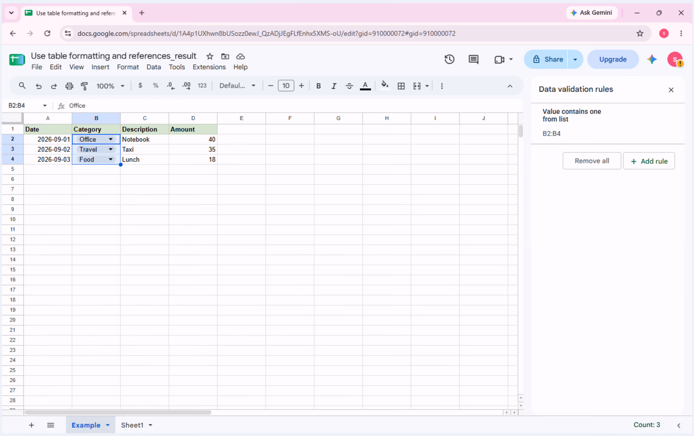Decrease decimal places
The height and width of the screenshot is (436, 694).
pos(171,86)
